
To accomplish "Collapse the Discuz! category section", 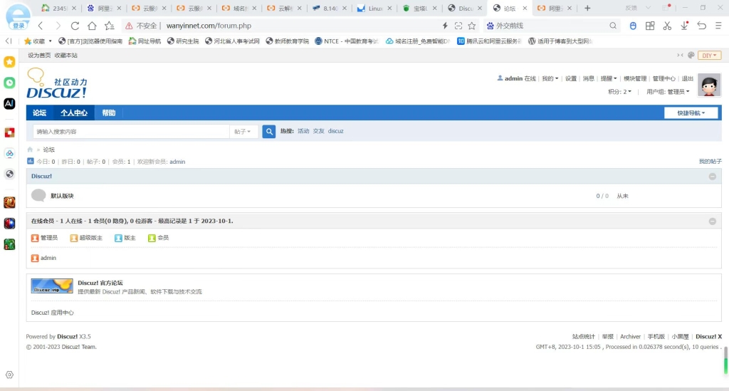I will [712, 176].
